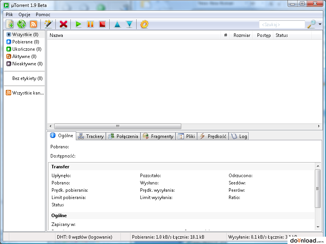
Task: Switch to the Ogólne tab
Action: pos(62,136)
